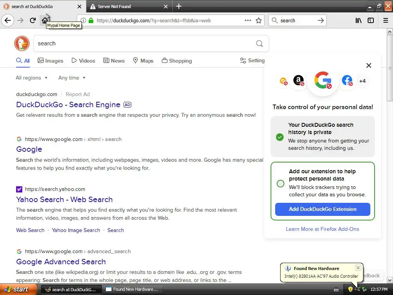Click the vertical scrollbar thumb
The height and width of the screenshot is (295, 393).
pos(390,68)
